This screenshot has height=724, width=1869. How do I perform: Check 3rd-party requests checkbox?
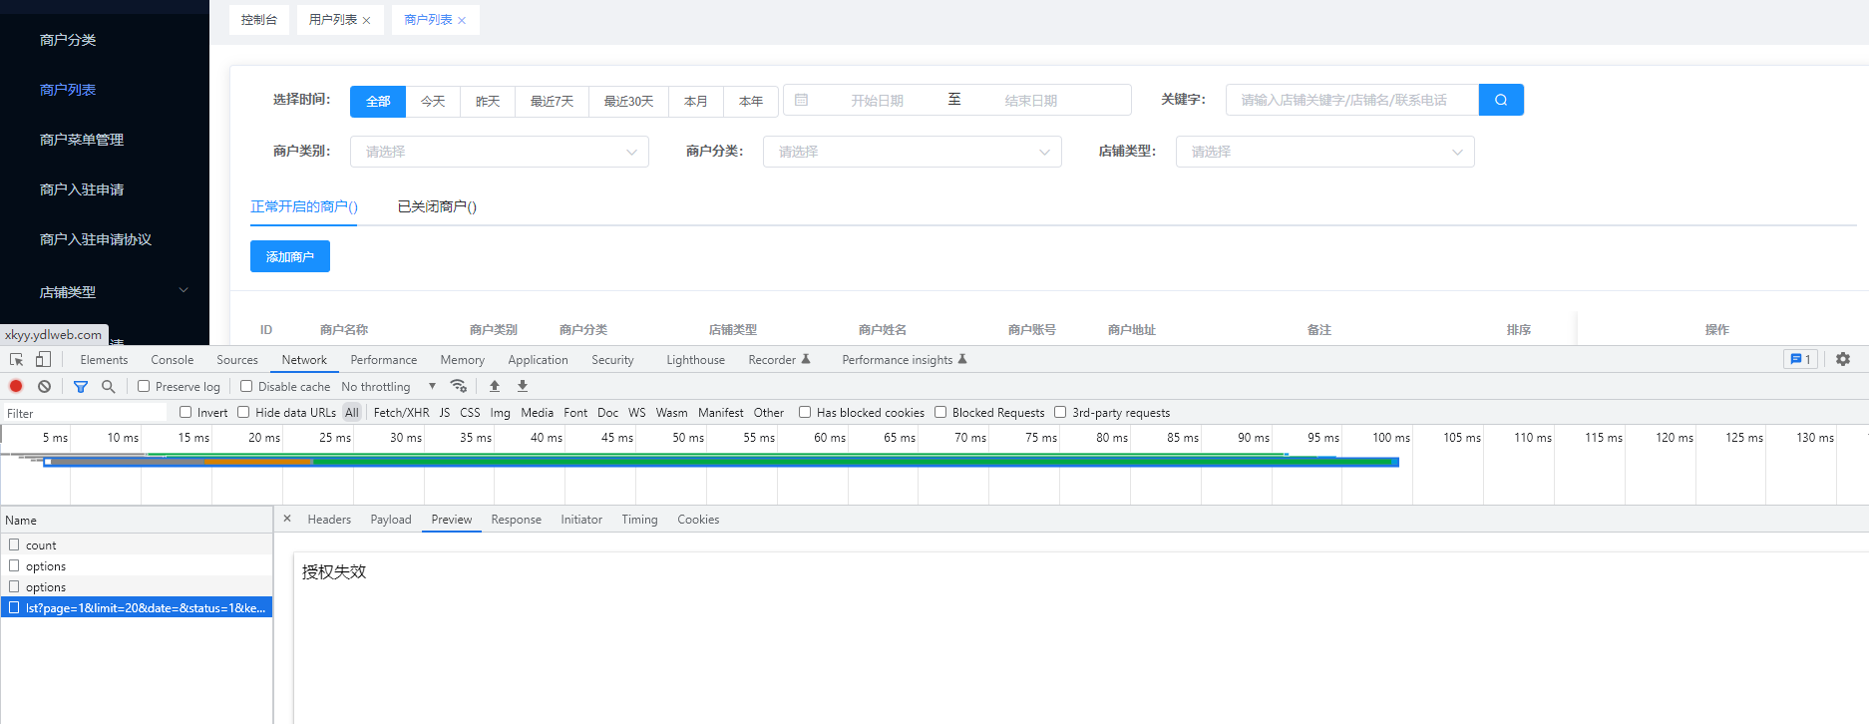click(x=1060, y=412)
